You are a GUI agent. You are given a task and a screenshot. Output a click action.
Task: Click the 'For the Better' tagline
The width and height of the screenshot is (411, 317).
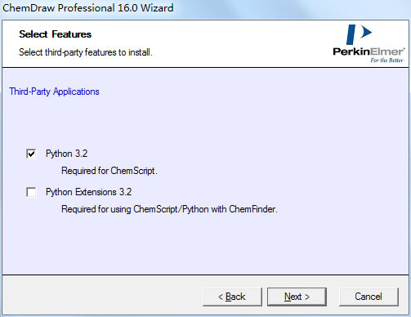(386, 60)
